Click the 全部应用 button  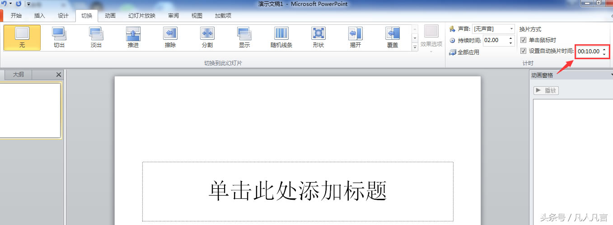click(464, 52)
